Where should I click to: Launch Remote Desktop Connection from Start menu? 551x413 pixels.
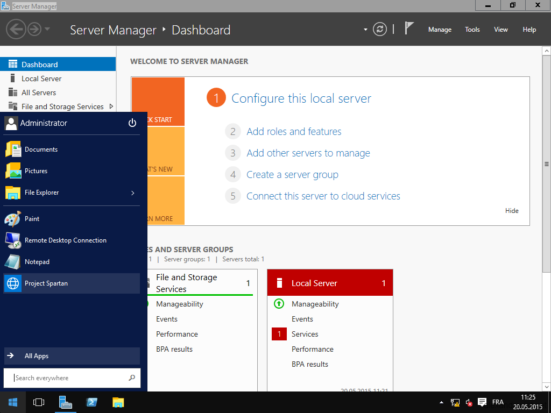(72, 240)
